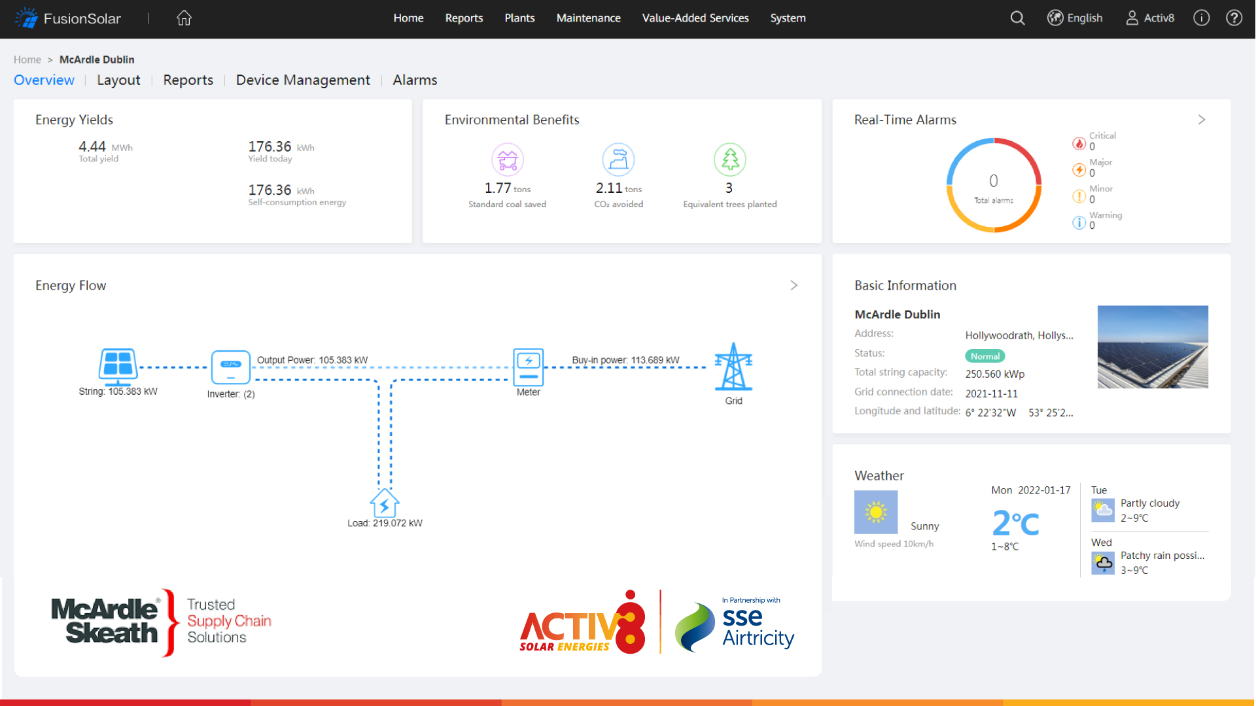Click the CO₂ avoided factory icon
This screenshot has width=1256, height=706.
618,160
